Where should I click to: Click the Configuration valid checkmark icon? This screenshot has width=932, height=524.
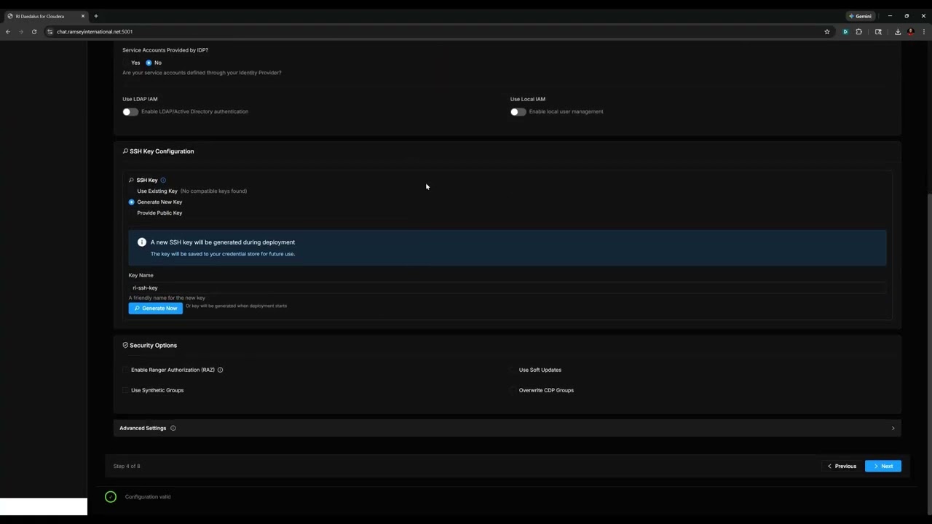(111, 496)
